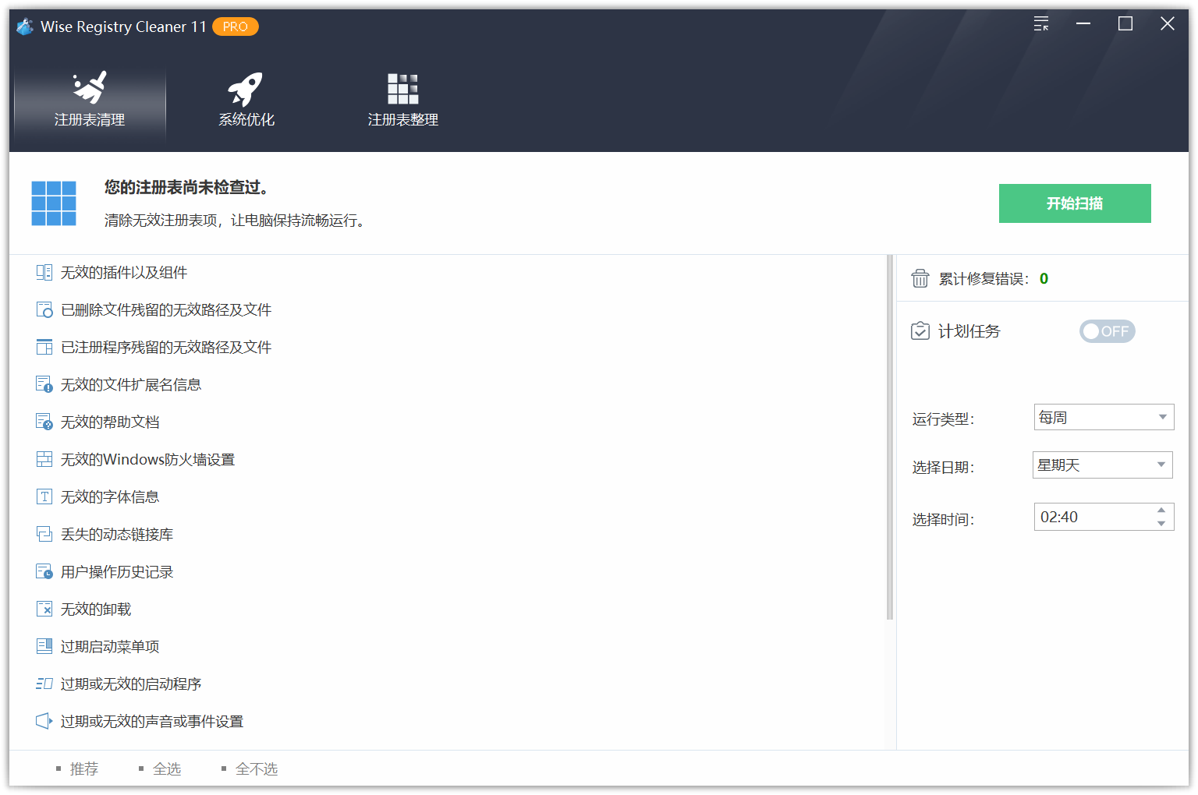
Task: Click the icon beside 过期启动菜单项
Action: 44,647
